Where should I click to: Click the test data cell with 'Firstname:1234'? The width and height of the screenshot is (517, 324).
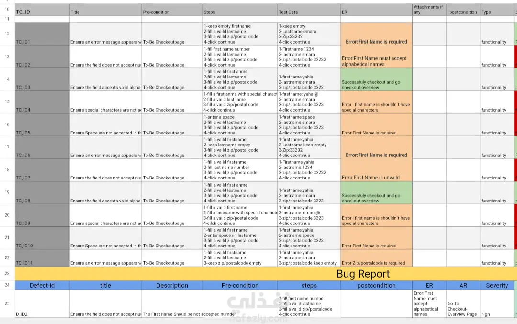click(x=309, y=57)
